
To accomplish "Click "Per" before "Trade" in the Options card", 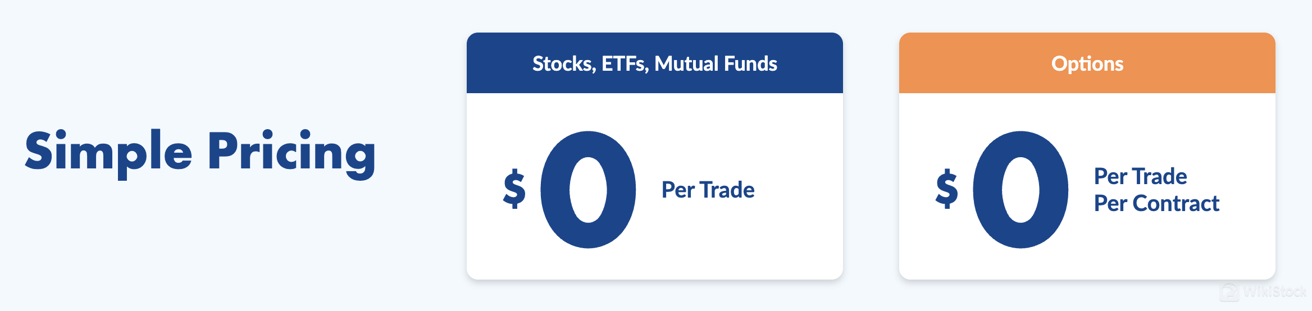I will (x=1110, y=177).
